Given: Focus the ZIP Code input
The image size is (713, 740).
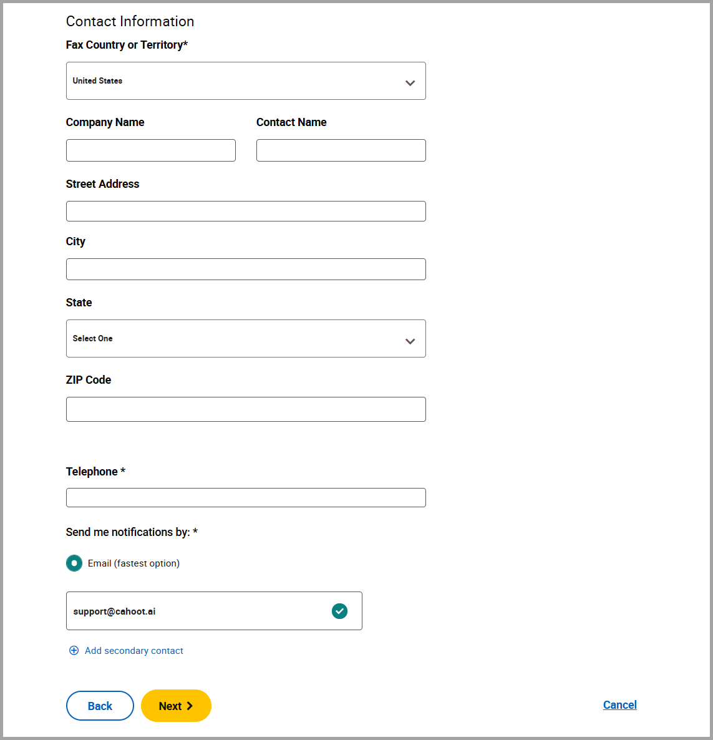Looking at the screenshot, I should tap(246, 409).
